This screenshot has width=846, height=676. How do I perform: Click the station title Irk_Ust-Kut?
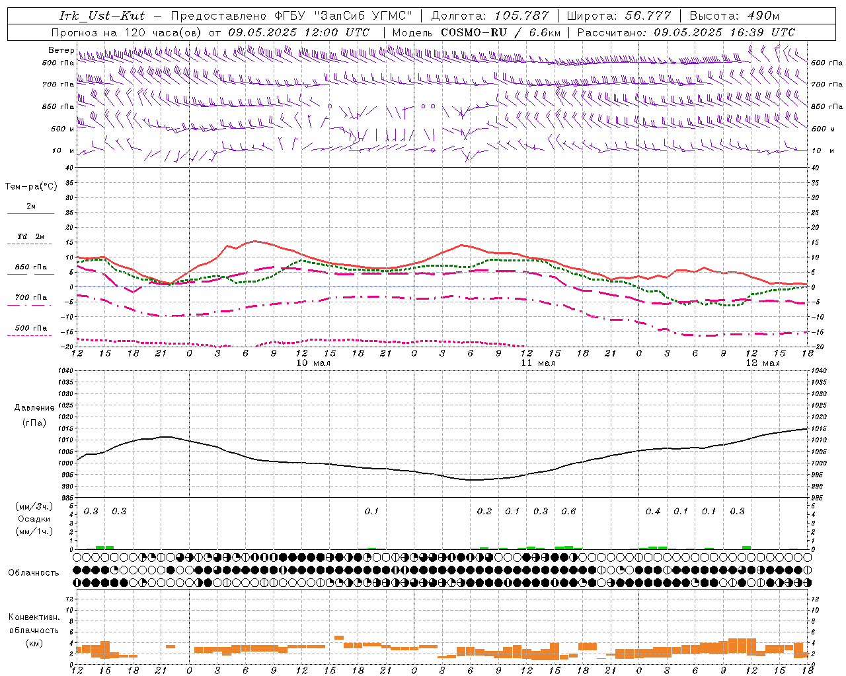(x=102, y=15)
